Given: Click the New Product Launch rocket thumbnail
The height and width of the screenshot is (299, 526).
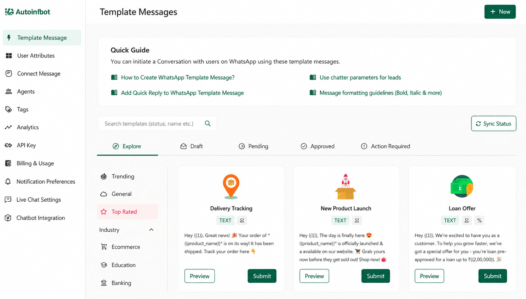Looking at the screenshot, I should [x=346, y=186].
